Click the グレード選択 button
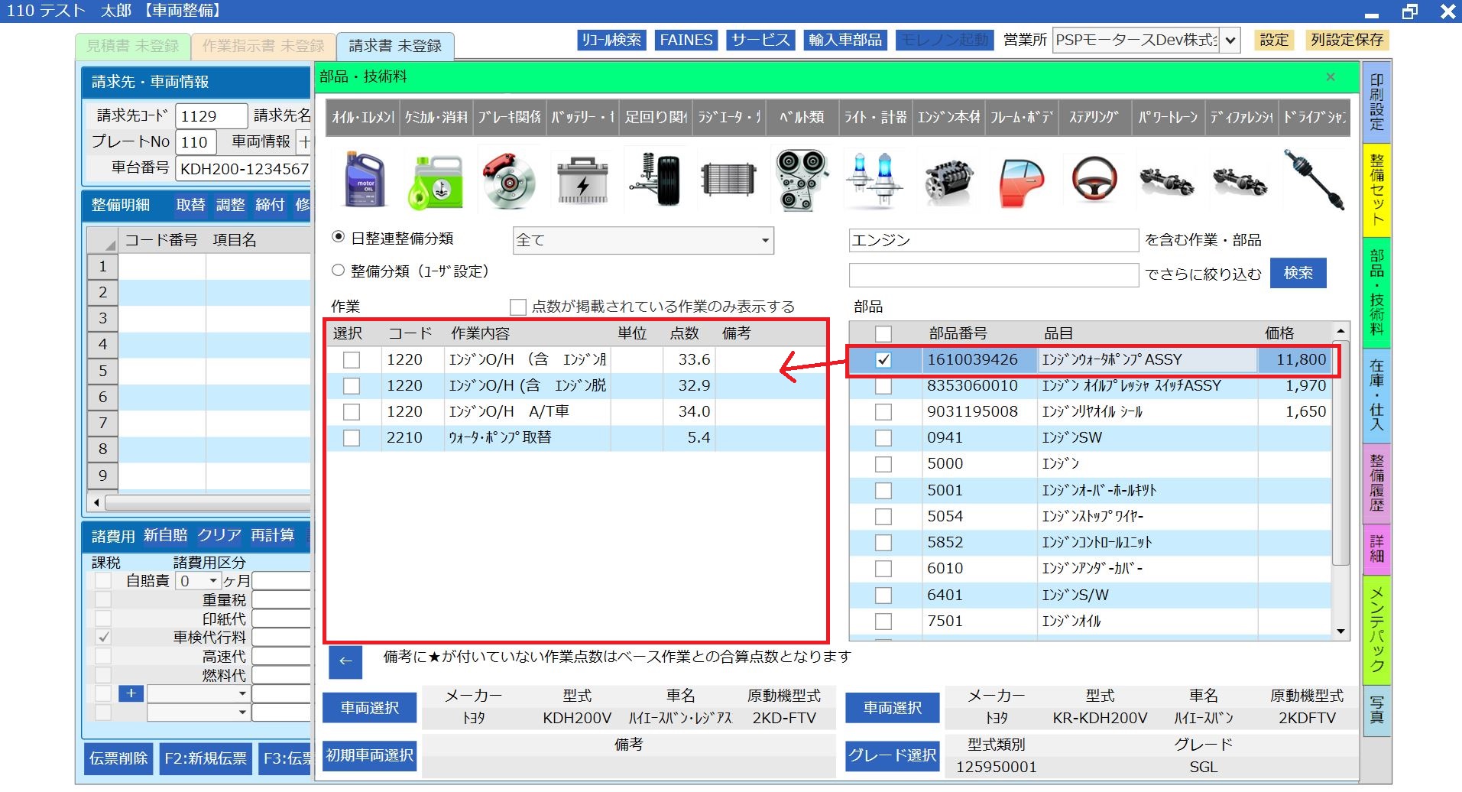The image size is (1462, 792). click(x=892, y=755)
